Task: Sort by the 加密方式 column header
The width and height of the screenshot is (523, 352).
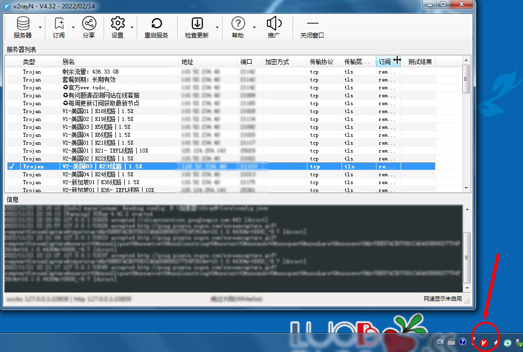Action: [x=285, y=62]
